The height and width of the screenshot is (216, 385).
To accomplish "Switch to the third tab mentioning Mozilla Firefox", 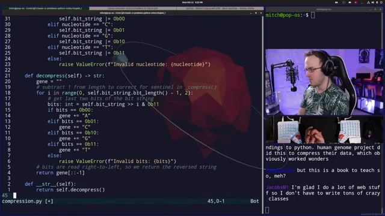I will tap(220, 8).
